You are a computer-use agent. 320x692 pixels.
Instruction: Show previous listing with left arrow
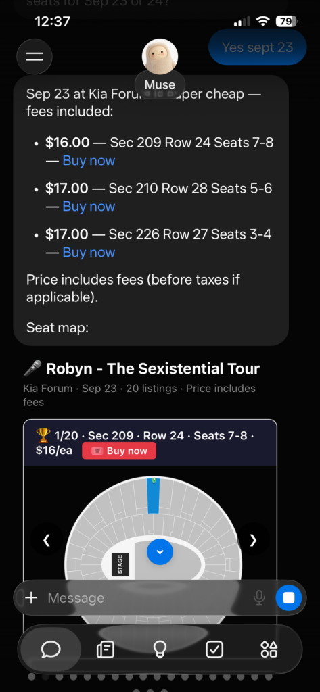pos(47,540)
